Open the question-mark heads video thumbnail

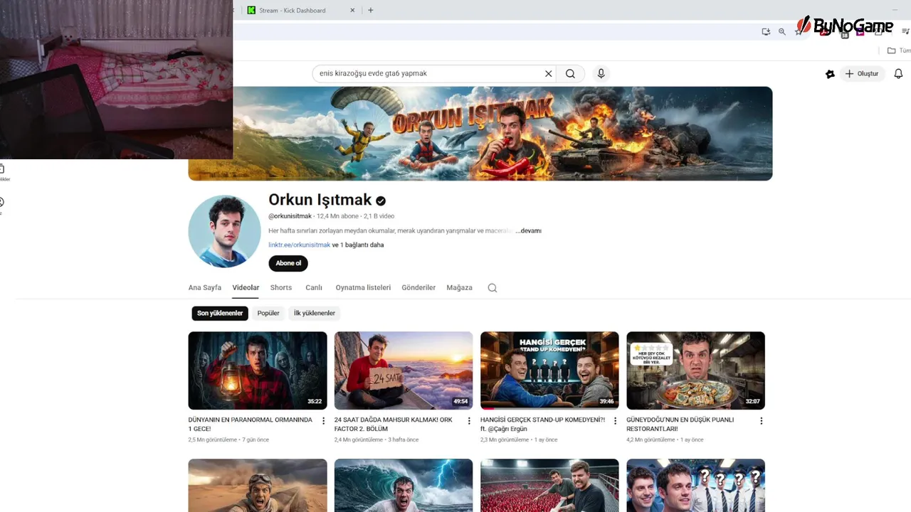click(695, 485)
